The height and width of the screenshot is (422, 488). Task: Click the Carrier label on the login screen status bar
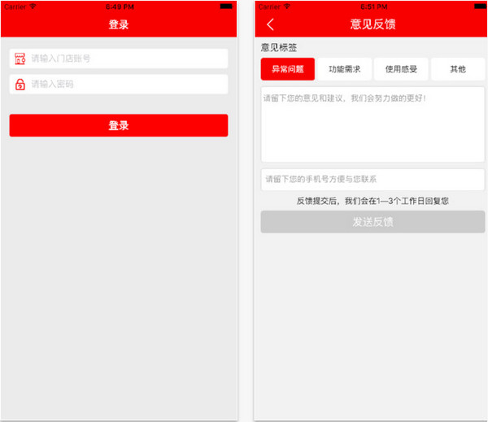[15, 7]
